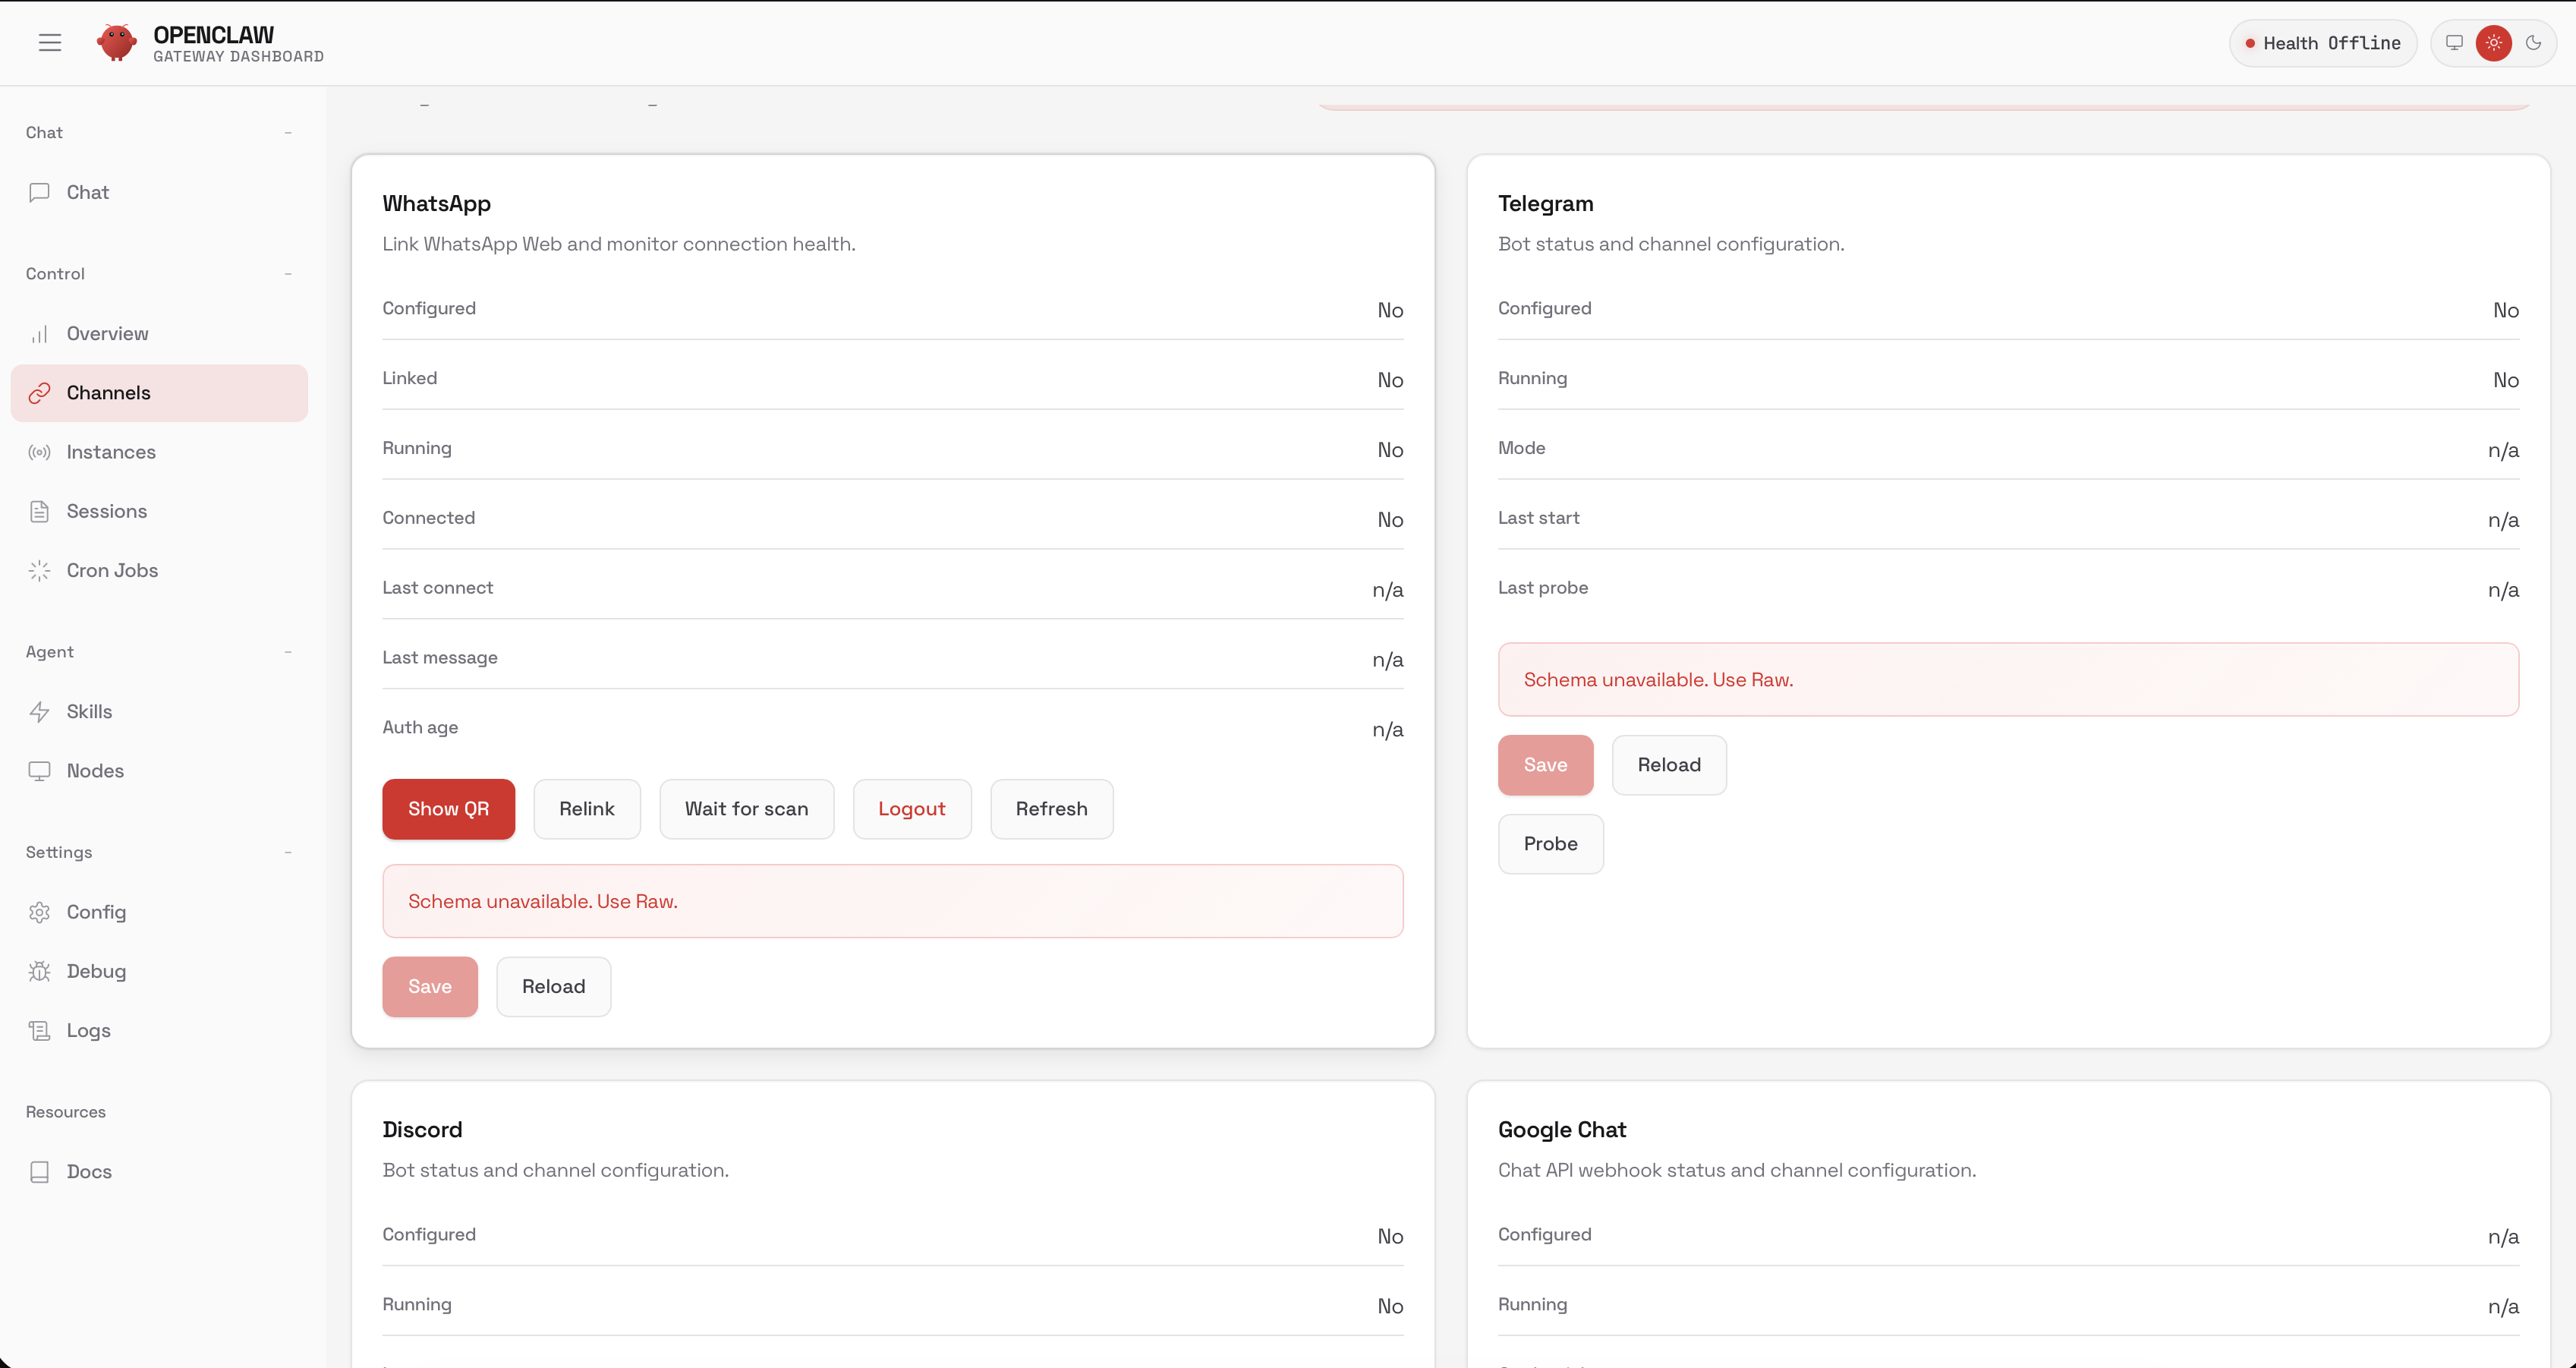2576x1368 pixels.
Task: Click the Channels link icon
Action: point(40,392)
